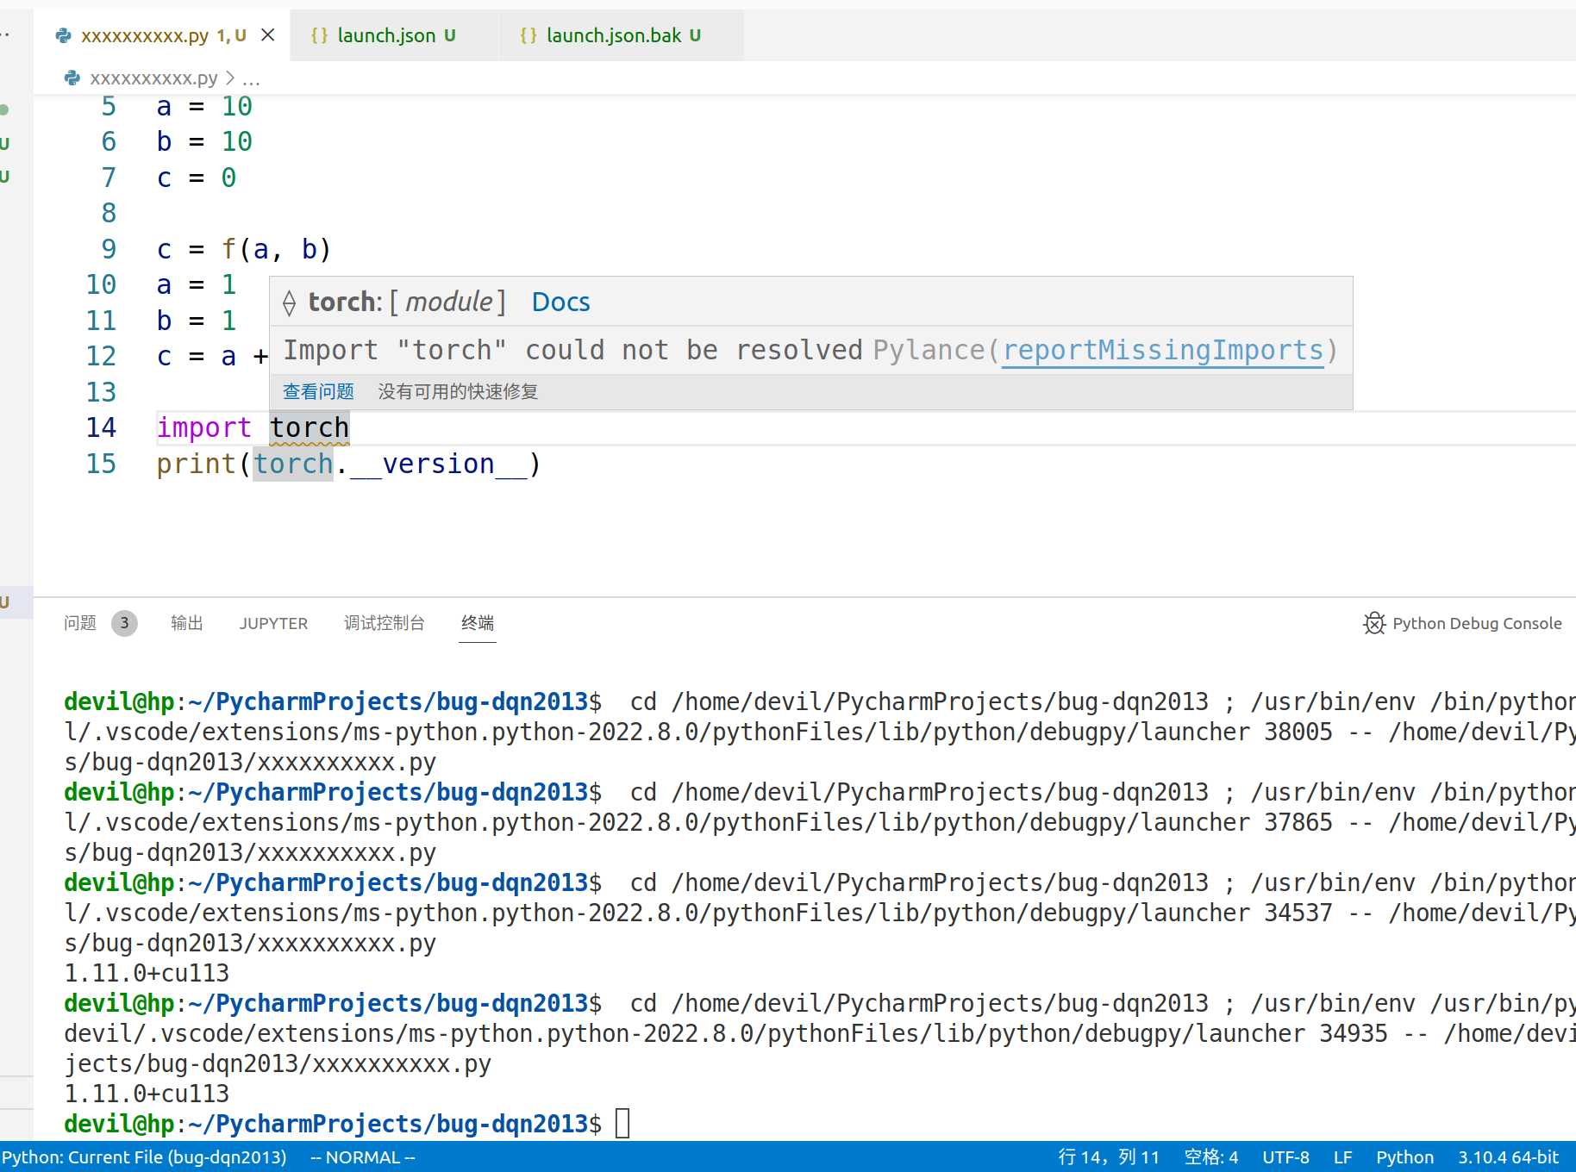1576x1172 pixels.
Task: Select the 终端 terminal tab
Action: (x=478, y=622)
